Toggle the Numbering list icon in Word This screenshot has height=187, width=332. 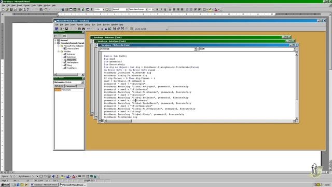[187, 9]
